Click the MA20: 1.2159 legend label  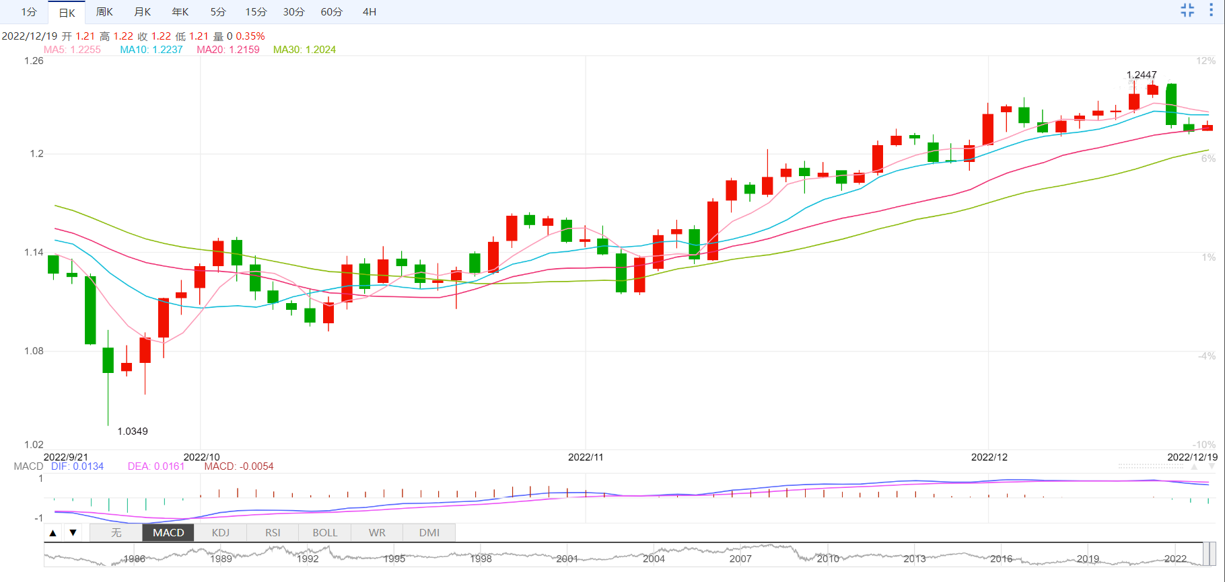tap(228, 50)
